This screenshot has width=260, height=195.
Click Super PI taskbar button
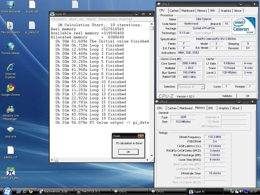click(205, 191)
